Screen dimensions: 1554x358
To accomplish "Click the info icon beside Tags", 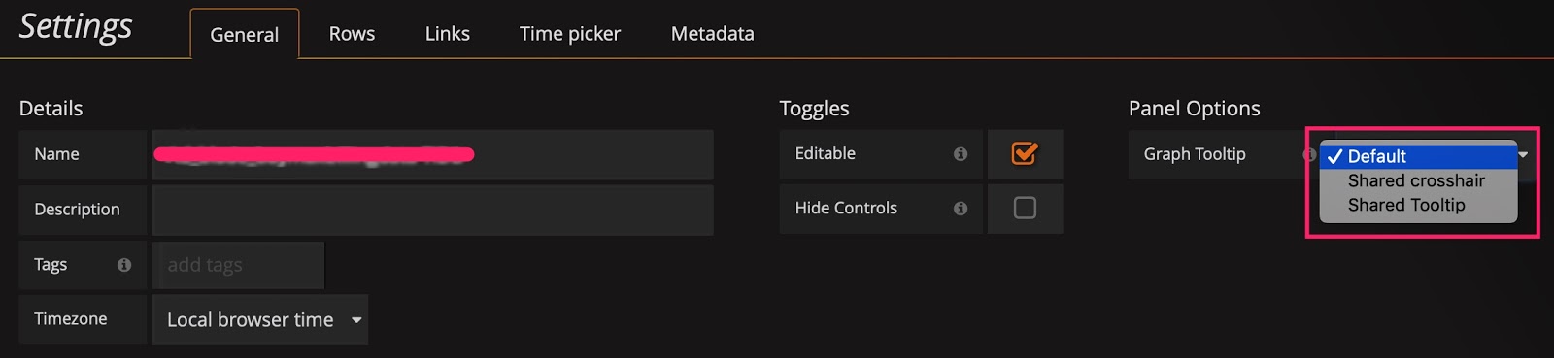I will tap(124, 265).
